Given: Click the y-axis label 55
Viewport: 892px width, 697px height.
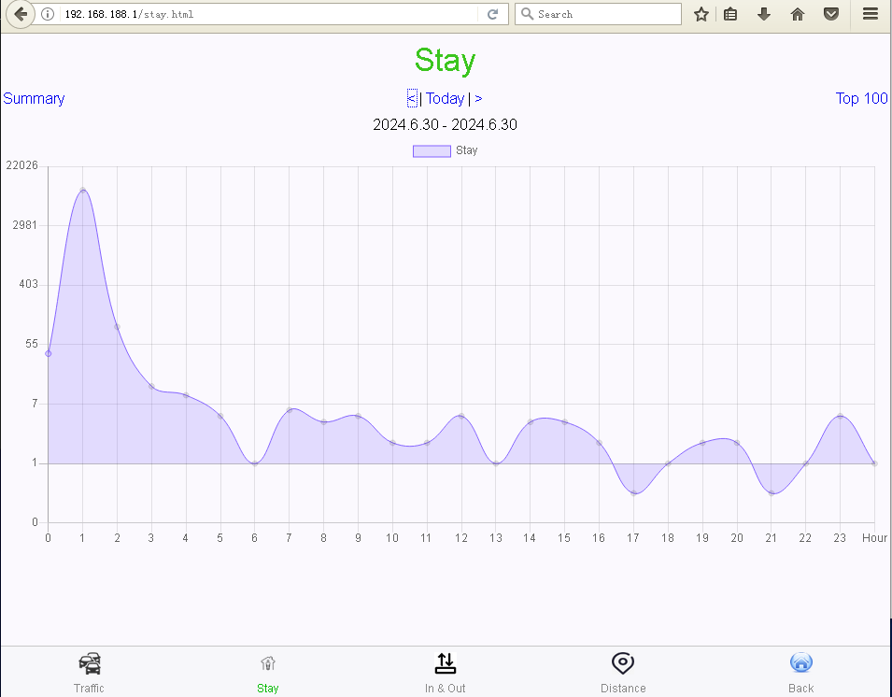Looking at the screenshot, I should (x=32, y=344).
